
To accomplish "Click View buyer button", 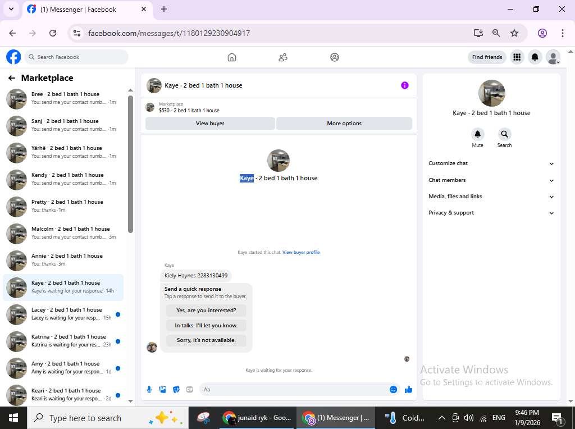I will point(210,124).
